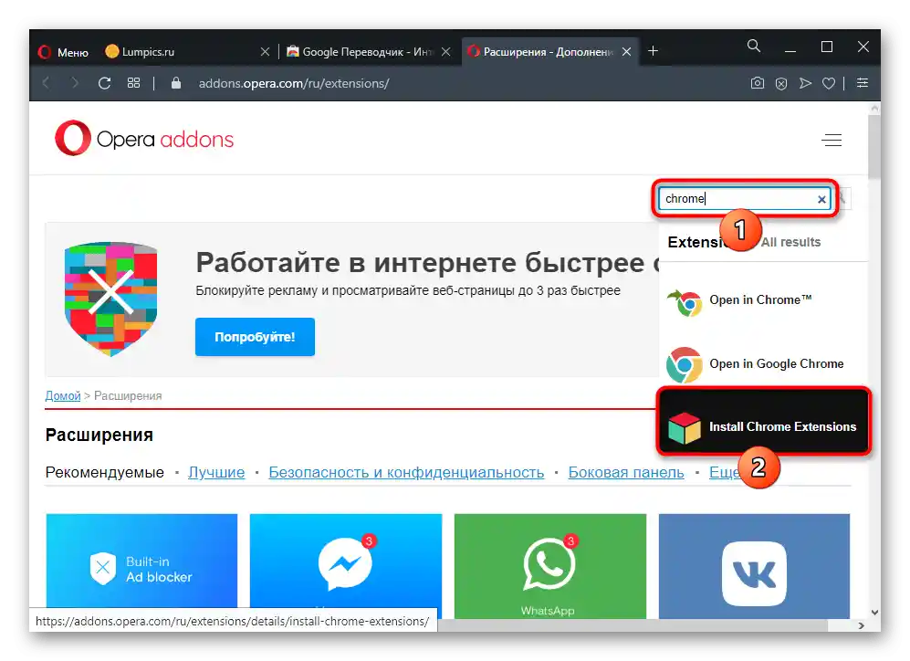Screen dimensions: 910x661
Task: Open a new tab with plus button
Action: [x=653, y=51]
